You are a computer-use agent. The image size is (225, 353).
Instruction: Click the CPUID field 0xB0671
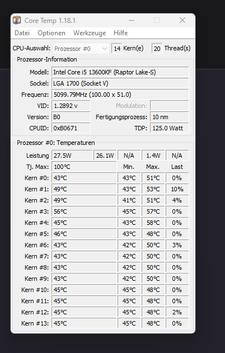(x=71, y=128)
